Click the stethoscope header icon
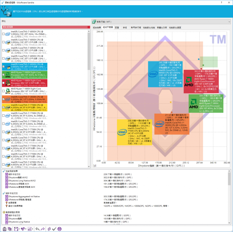This screenshot has width=233, height=232. (x=6, y=11)
